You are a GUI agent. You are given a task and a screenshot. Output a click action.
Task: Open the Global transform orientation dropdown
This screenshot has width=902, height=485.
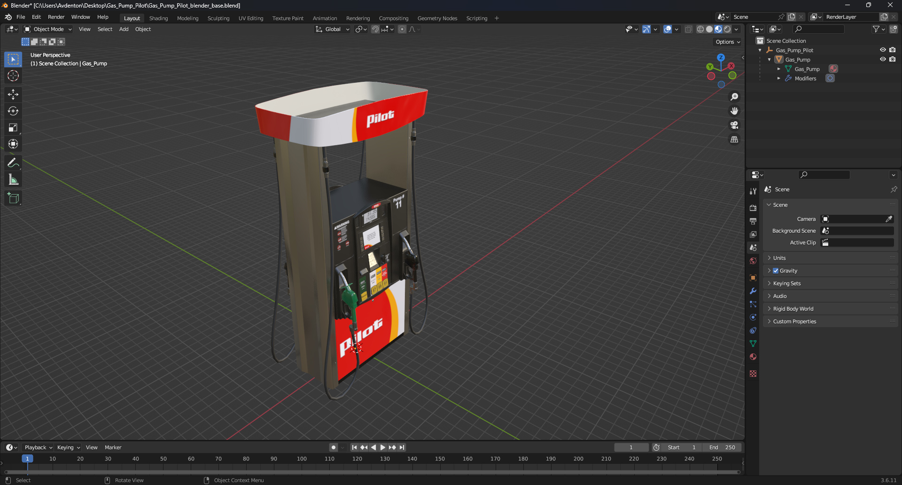[333, 29]
